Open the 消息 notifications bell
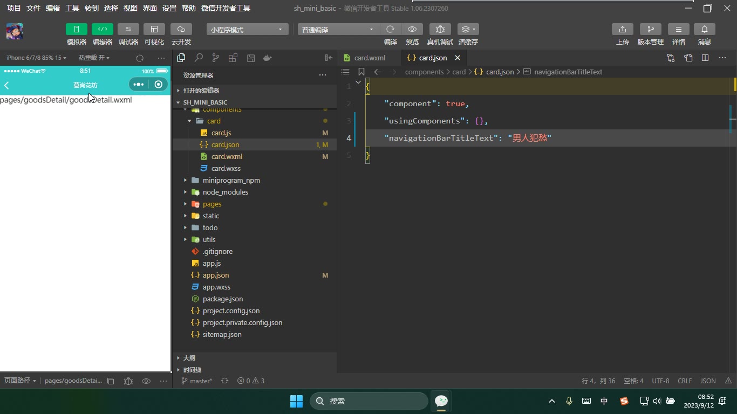This screenshot has width=737, height=414. pyautogui.click(x=704, y=29)
